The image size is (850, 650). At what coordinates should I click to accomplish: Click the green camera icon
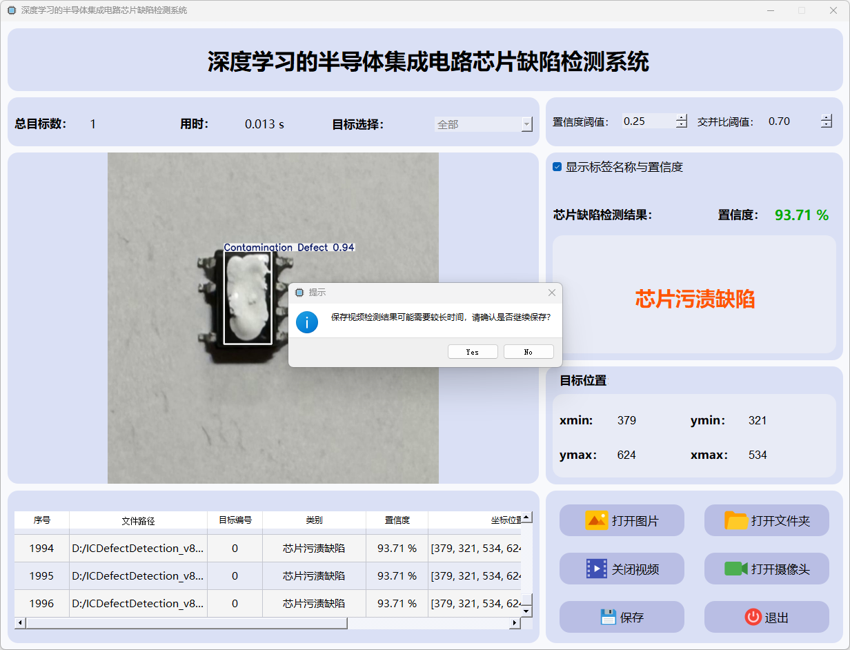pyautogui.click(x=735, y=569)
